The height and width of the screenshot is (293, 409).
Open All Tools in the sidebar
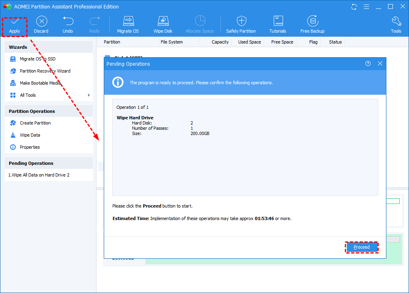coord(27,95)
